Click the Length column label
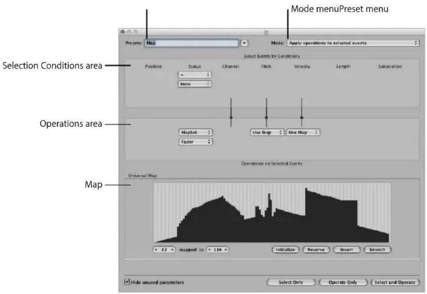The image size is (427, 294). pos(343,66)
